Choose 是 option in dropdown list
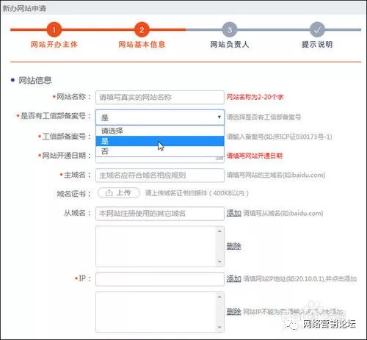The image size is (367, 340). (x=160, y=141)
